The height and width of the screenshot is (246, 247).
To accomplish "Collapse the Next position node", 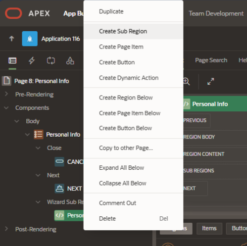I will (x=38, y=175).
